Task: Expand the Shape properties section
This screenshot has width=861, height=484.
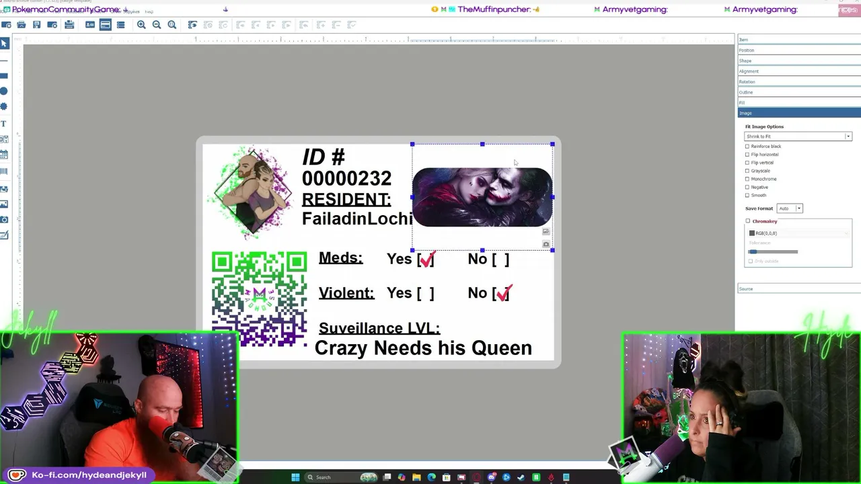Action: 799,61
